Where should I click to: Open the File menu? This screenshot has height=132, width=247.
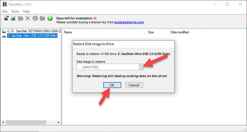[x=5, y=11]
